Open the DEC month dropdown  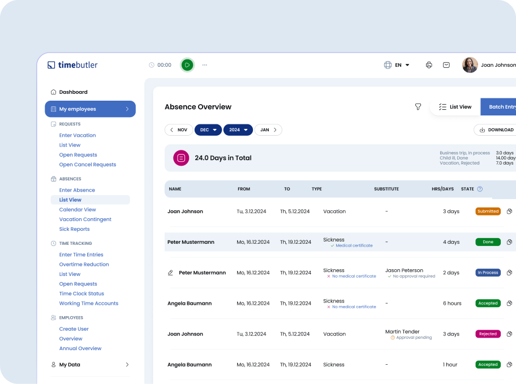(208, 130)
